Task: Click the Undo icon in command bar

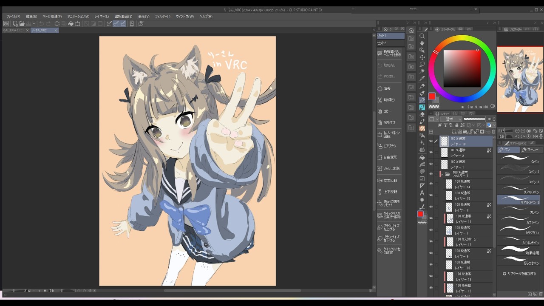Action: coord(41,24)
